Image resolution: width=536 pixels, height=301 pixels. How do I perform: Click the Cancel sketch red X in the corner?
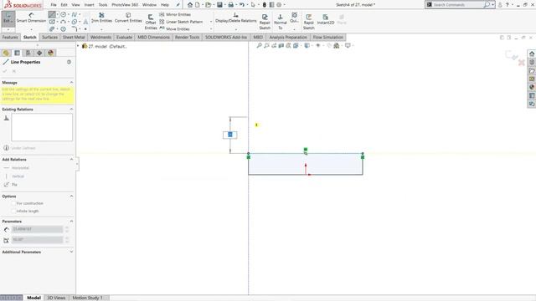[521, 63]
